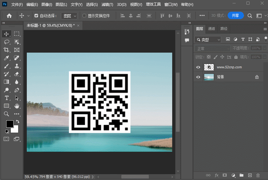Select the Eyedropper tool
This screenshot has width=268, height=180.
[x=6, y=58]
